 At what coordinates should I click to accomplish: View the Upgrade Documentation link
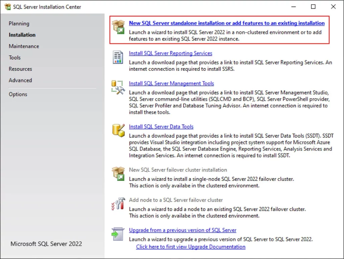point(190,247)
